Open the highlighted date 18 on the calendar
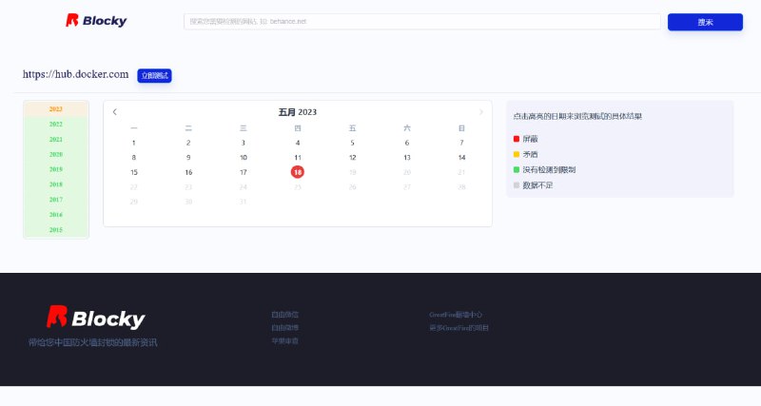The image size is (761, 406). click(298, 172)
